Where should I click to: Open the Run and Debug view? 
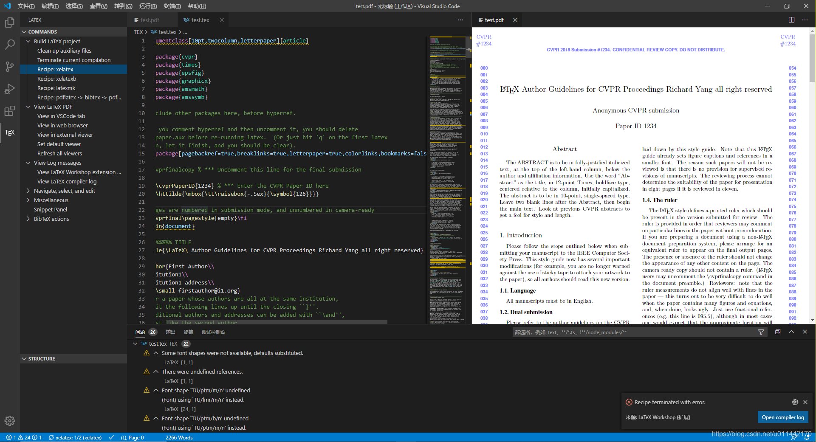[x=9, y=89]
